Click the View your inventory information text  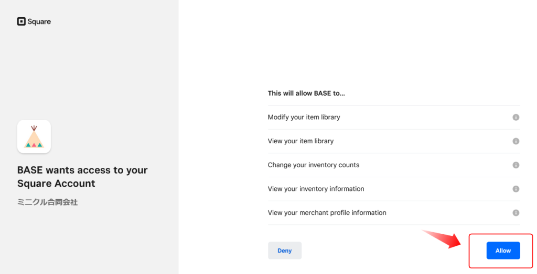pos(316,189)
